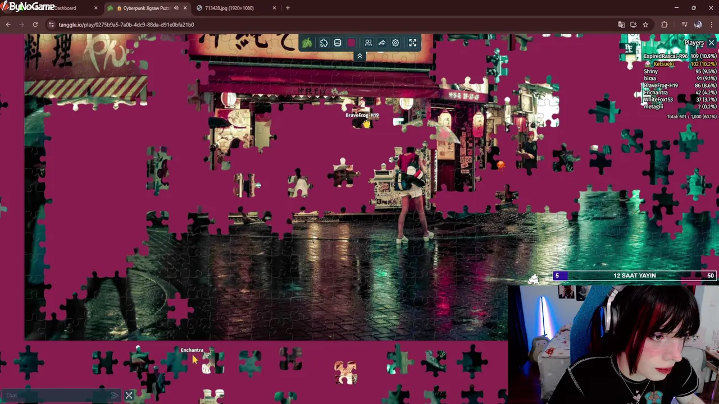Click the translate page icon
719x404 pixels.
click(621, 25)
